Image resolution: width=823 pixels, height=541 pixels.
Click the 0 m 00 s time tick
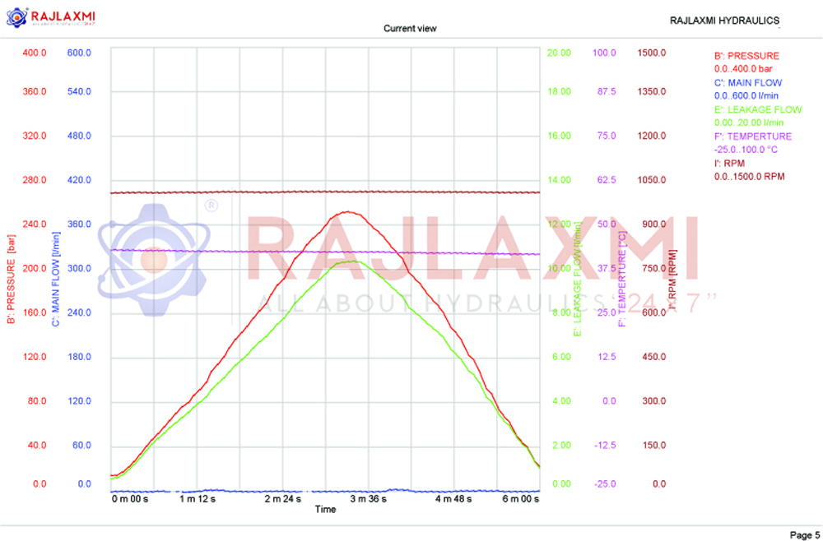pyautogui.click(x=130, y=499)
